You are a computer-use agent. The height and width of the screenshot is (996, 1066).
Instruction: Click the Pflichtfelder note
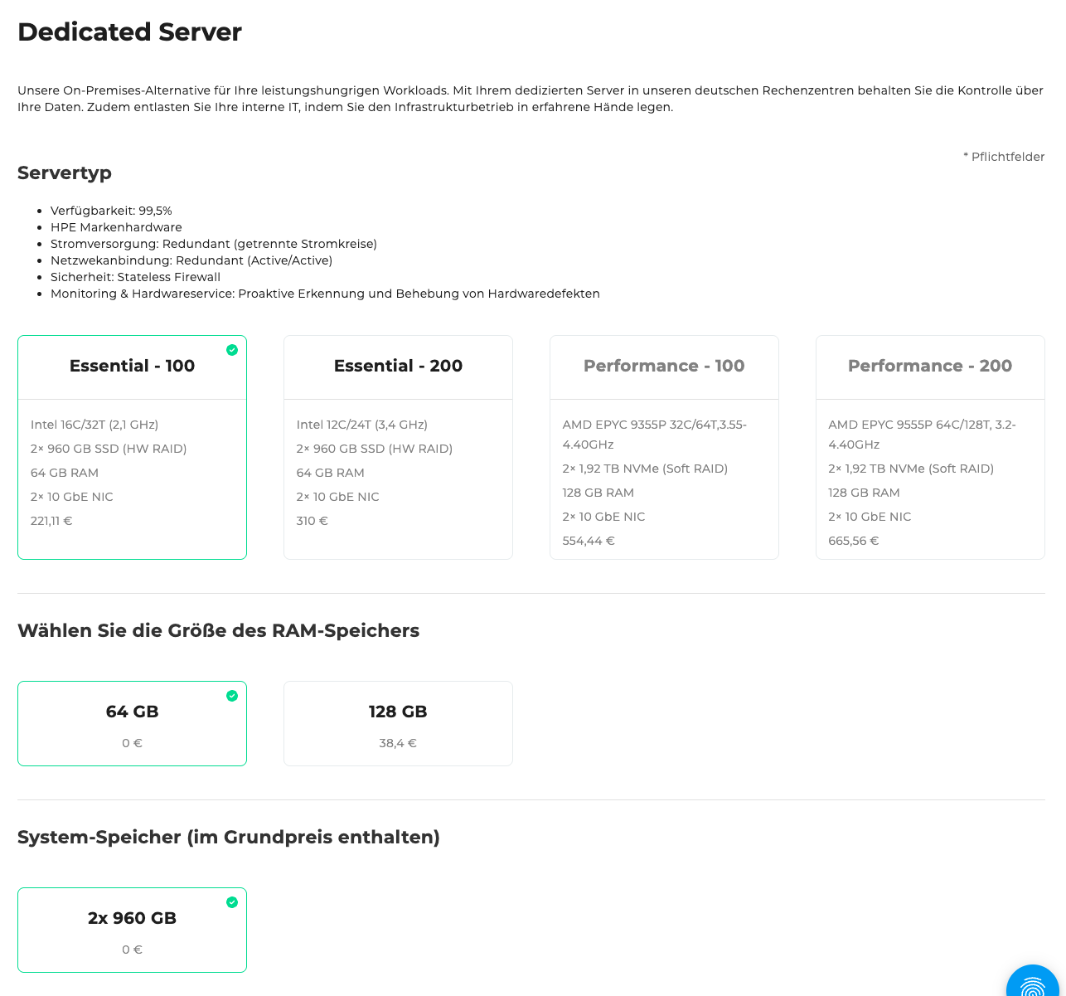[x=1004, y=156]
